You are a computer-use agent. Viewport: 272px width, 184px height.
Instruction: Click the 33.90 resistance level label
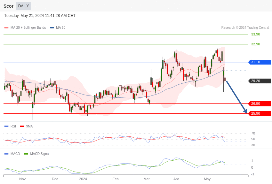coord(255,34)
